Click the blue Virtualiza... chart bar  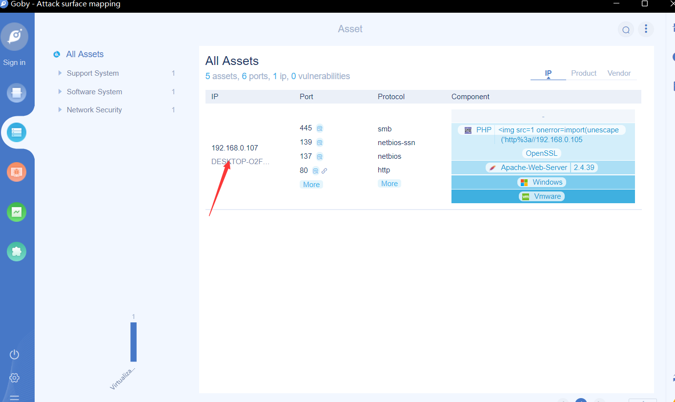(133, 342)
